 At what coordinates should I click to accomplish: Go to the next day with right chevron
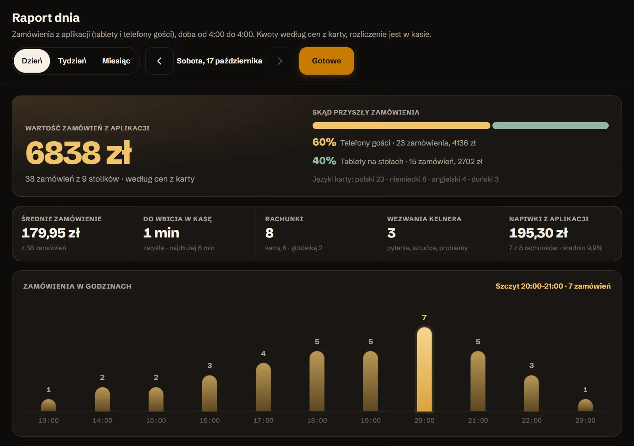pos(280,61)
